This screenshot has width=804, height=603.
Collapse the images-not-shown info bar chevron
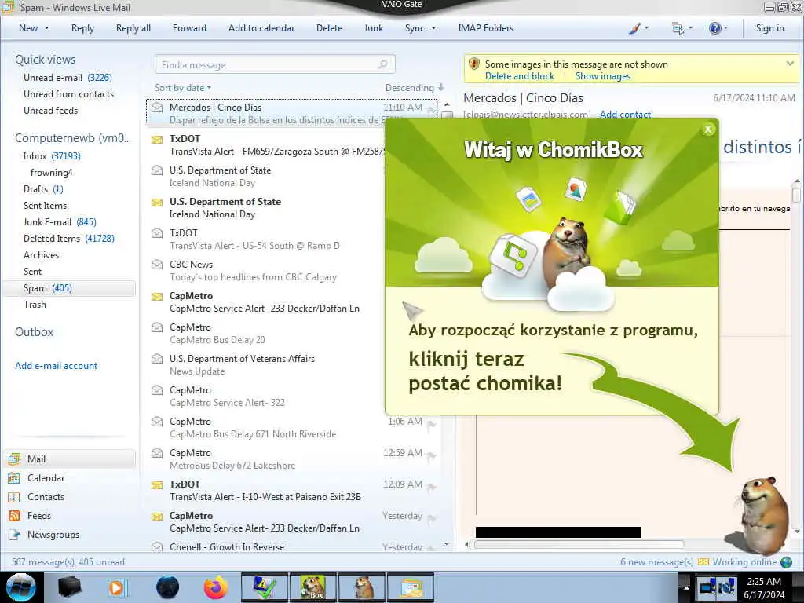[x=790, y=64]
